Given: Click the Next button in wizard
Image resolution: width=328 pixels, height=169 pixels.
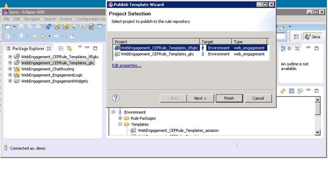Looking at the screenshot, I should pyautogui.click(x=200, y=98).
